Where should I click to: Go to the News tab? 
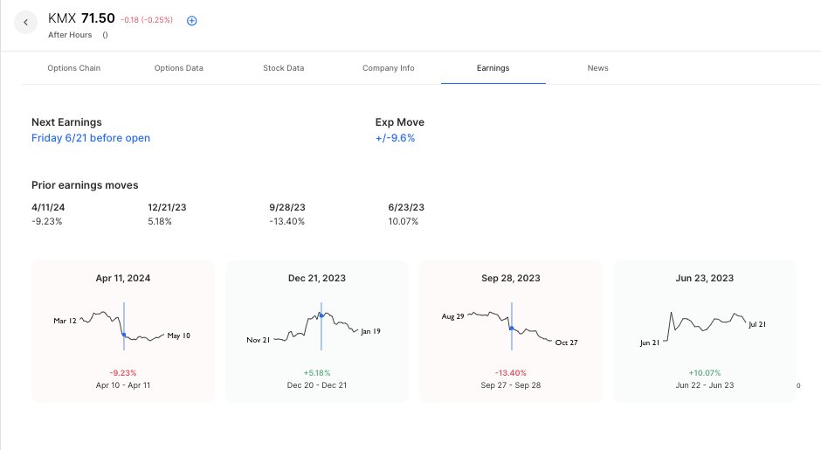click(x=597, y=68)
